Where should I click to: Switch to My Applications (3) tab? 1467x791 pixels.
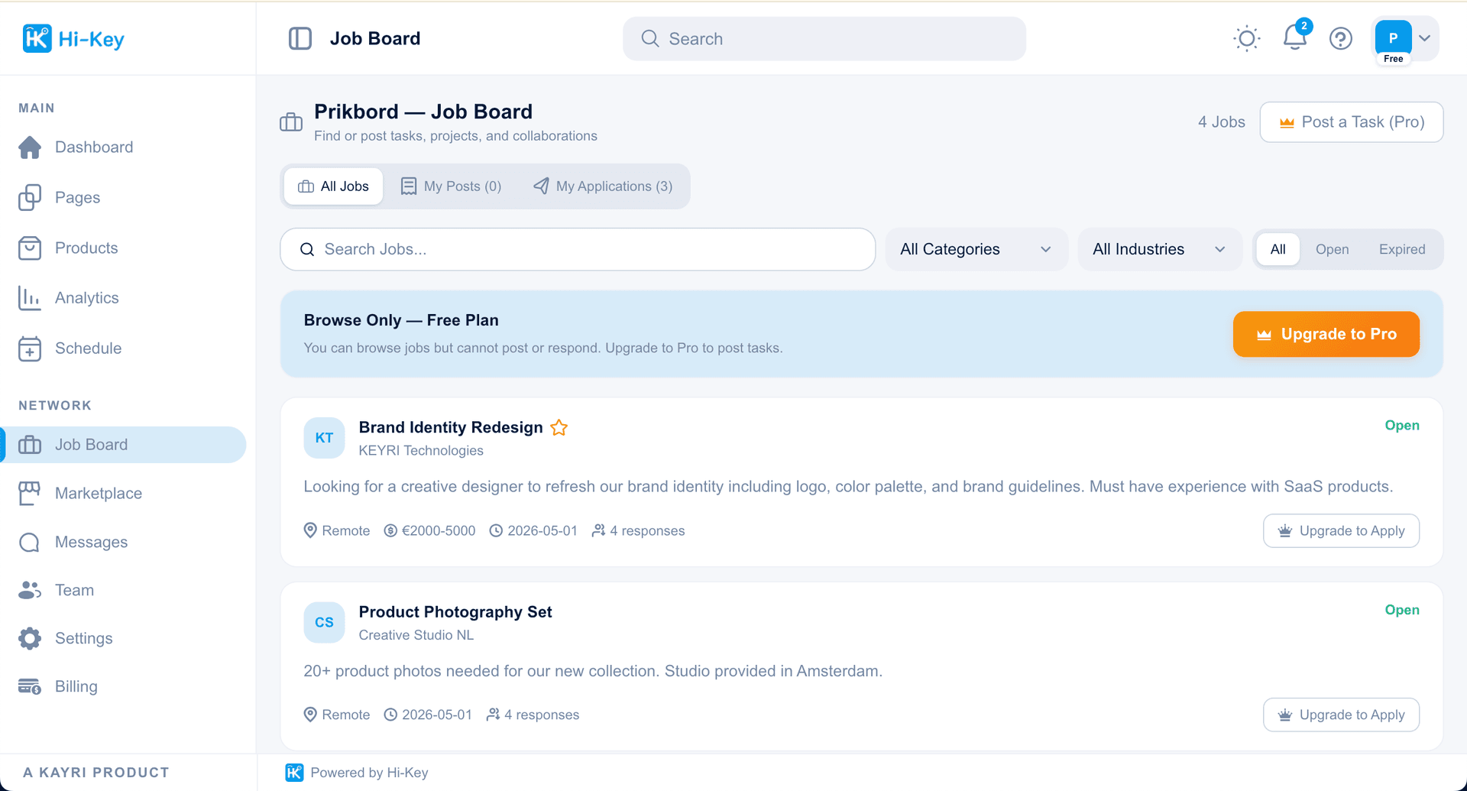[603, 186]
